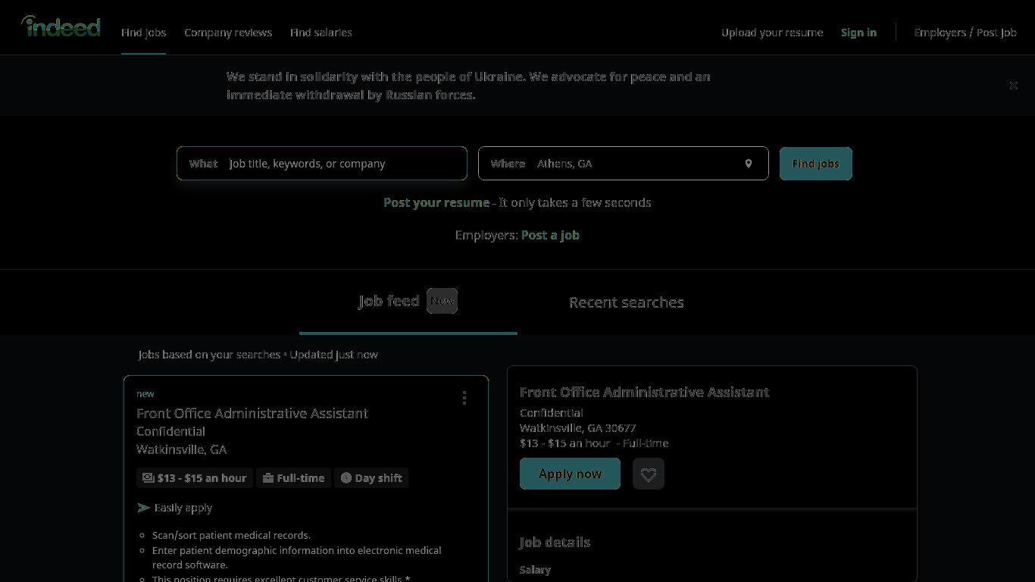Click Post your resume link
Viewport: 1035px width, 582px height.
pyautogui.click(x=436, y=202)
